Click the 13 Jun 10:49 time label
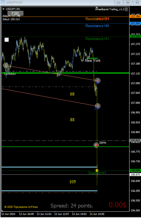The width and height of the screenshot is (141, 218). (27, 214)
